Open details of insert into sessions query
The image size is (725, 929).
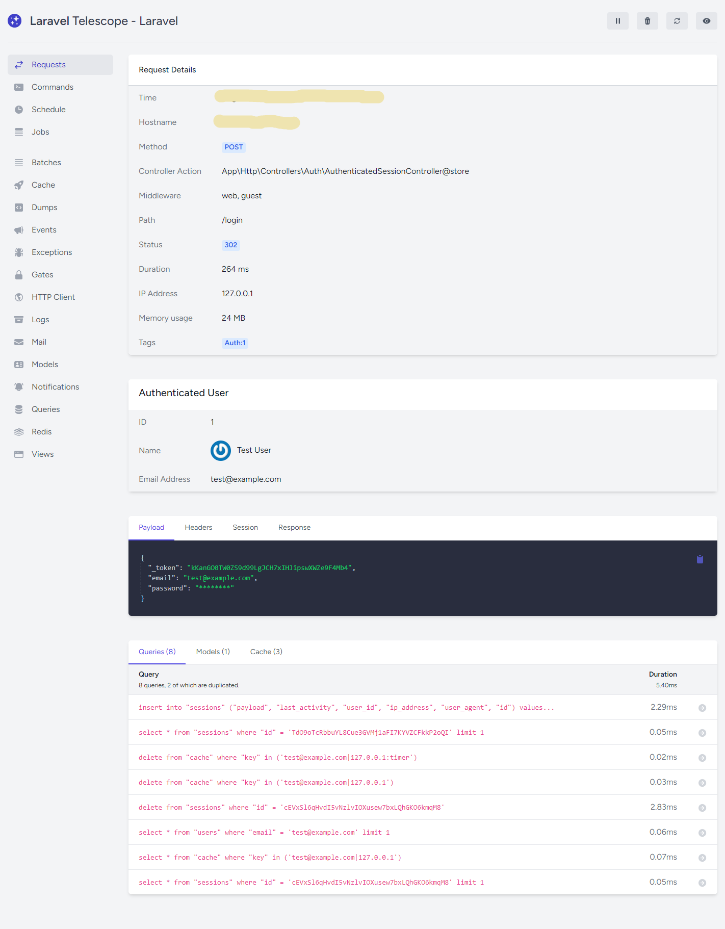[702, 708]
